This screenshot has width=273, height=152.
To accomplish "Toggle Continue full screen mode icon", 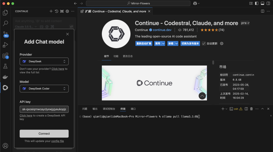I will pos(62,11).
